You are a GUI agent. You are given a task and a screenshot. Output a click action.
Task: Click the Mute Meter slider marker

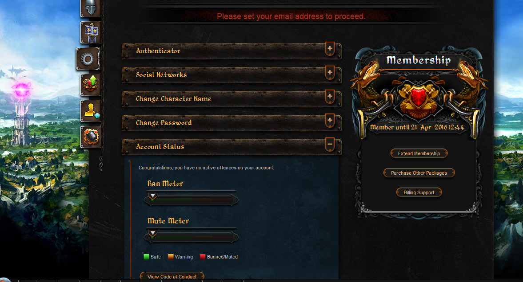153,233
